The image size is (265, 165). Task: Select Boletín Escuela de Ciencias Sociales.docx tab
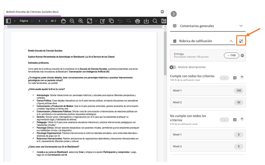pyautogui.click(x=32, y=12)
